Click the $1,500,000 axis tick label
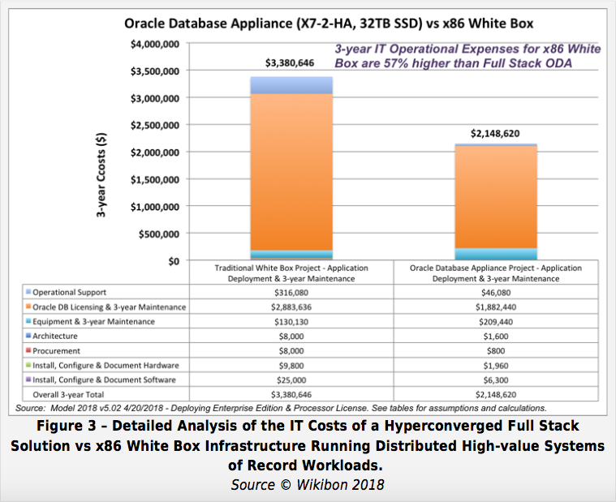This screenshot has height=502, width=616. pyautogui.click(x=155, y=179)
